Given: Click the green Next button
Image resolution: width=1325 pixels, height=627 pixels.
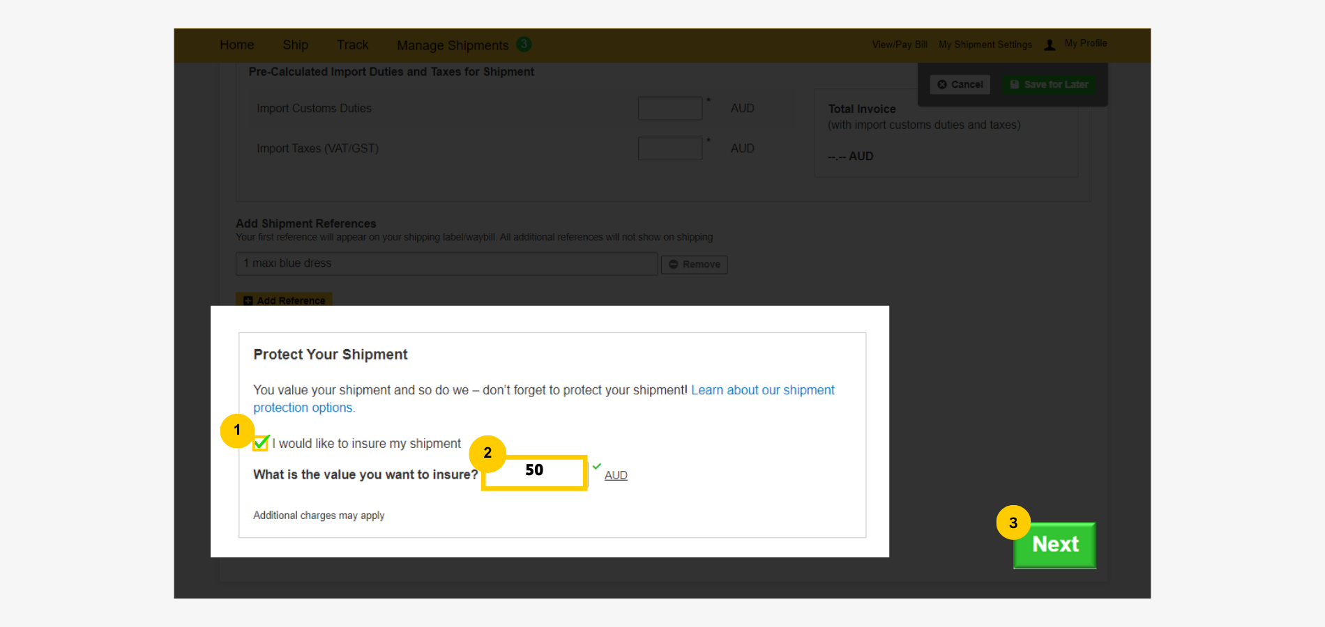Looking at the screenshot, I should pyautogui.click(x=1054, y=545).
